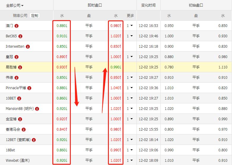The height and width of the screenshot is (165, 232).
Task: Select Interwetten live home odds 0.850
Action: (x=62, y=47)
